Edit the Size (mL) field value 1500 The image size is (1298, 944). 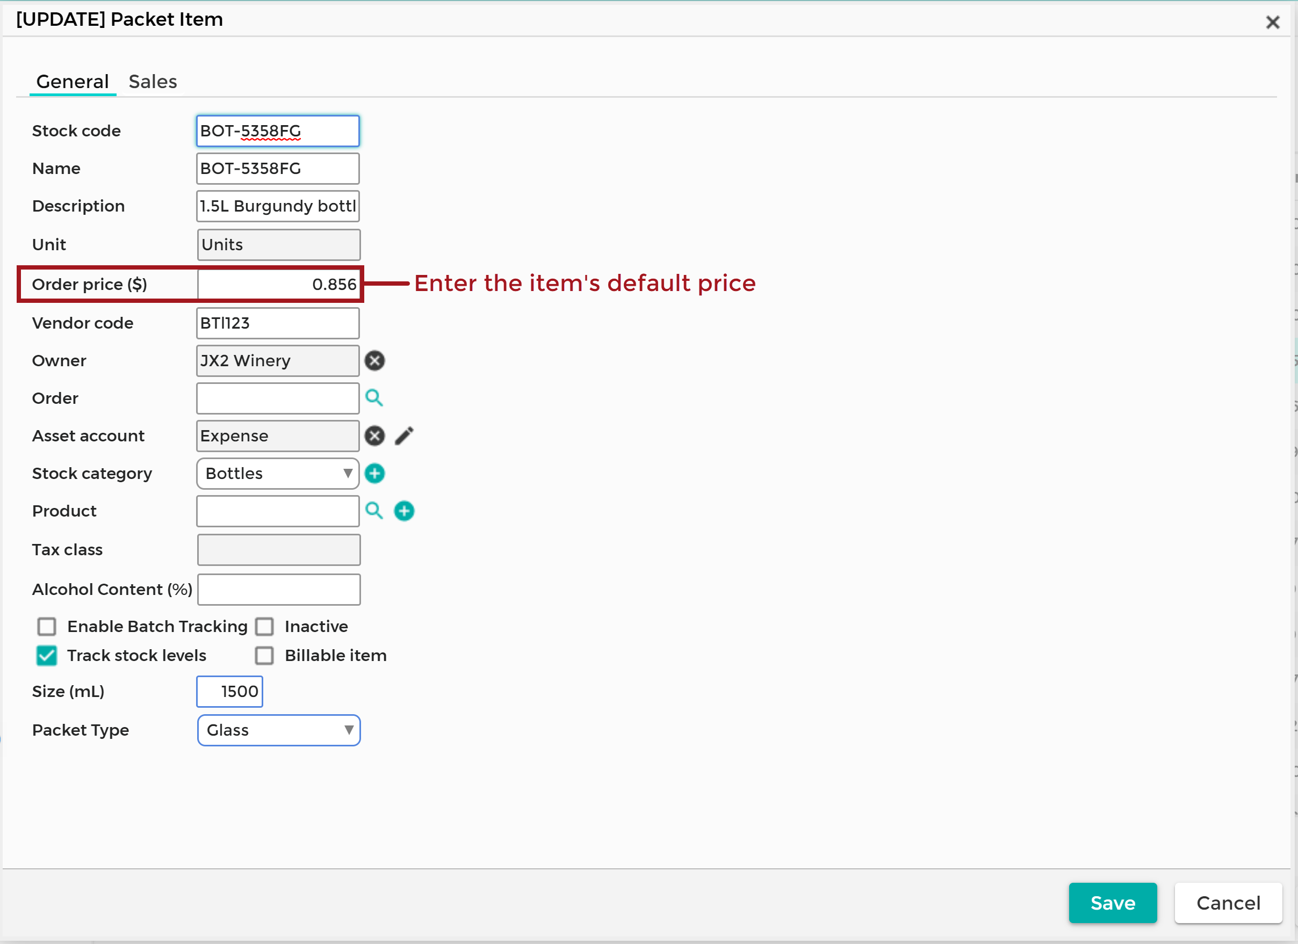[x=230, y=692]
